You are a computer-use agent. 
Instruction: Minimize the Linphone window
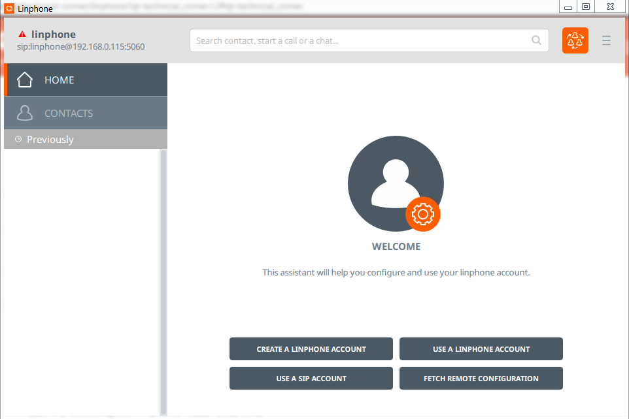(568, 7)
